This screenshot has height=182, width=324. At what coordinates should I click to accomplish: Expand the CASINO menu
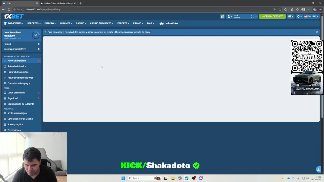tap(81, 23)
